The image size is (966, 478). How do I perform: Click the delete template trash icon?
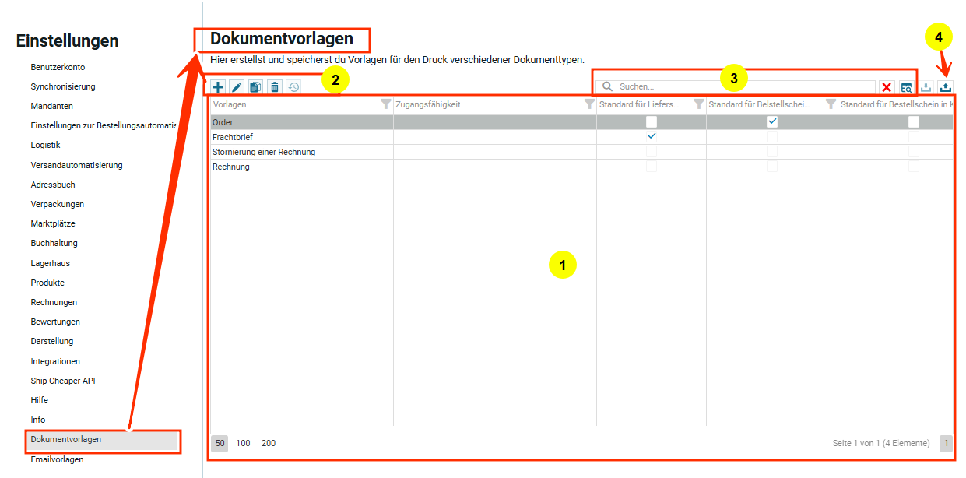[x=274, y=87]
